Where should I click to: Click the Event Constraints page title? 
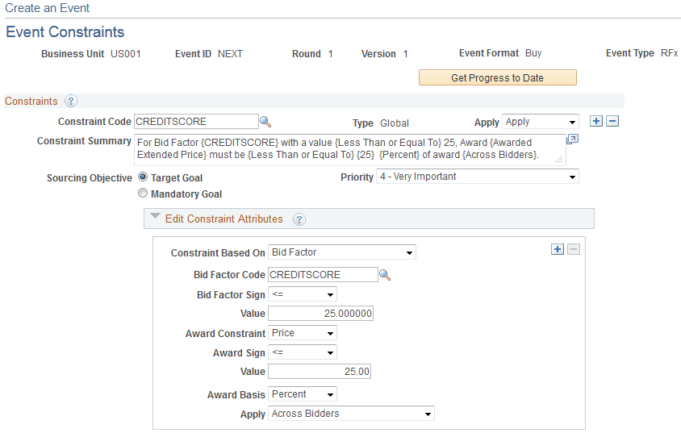click(65, 32)
